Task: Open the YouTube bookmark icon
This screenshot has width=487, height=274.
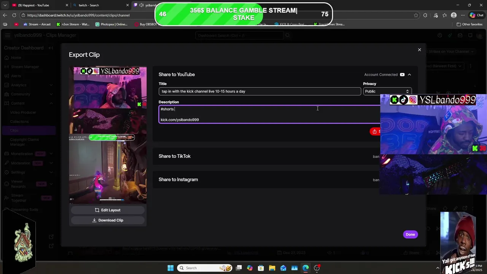Action: 16,24
